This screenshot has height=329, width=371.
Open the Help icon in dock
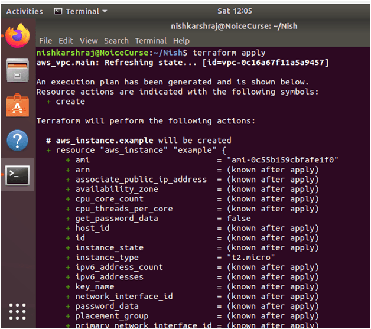pos(17,141)
